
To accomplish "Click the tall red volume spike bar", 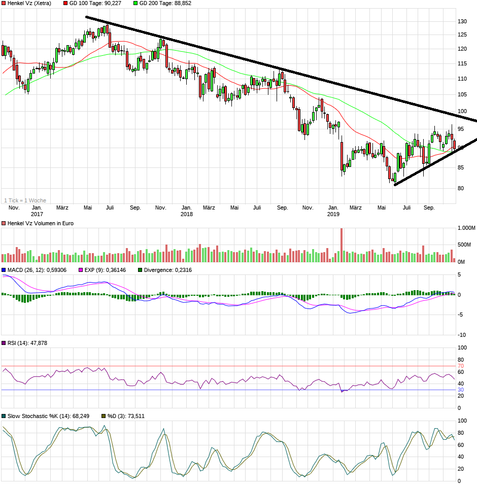I will [342, 245].
